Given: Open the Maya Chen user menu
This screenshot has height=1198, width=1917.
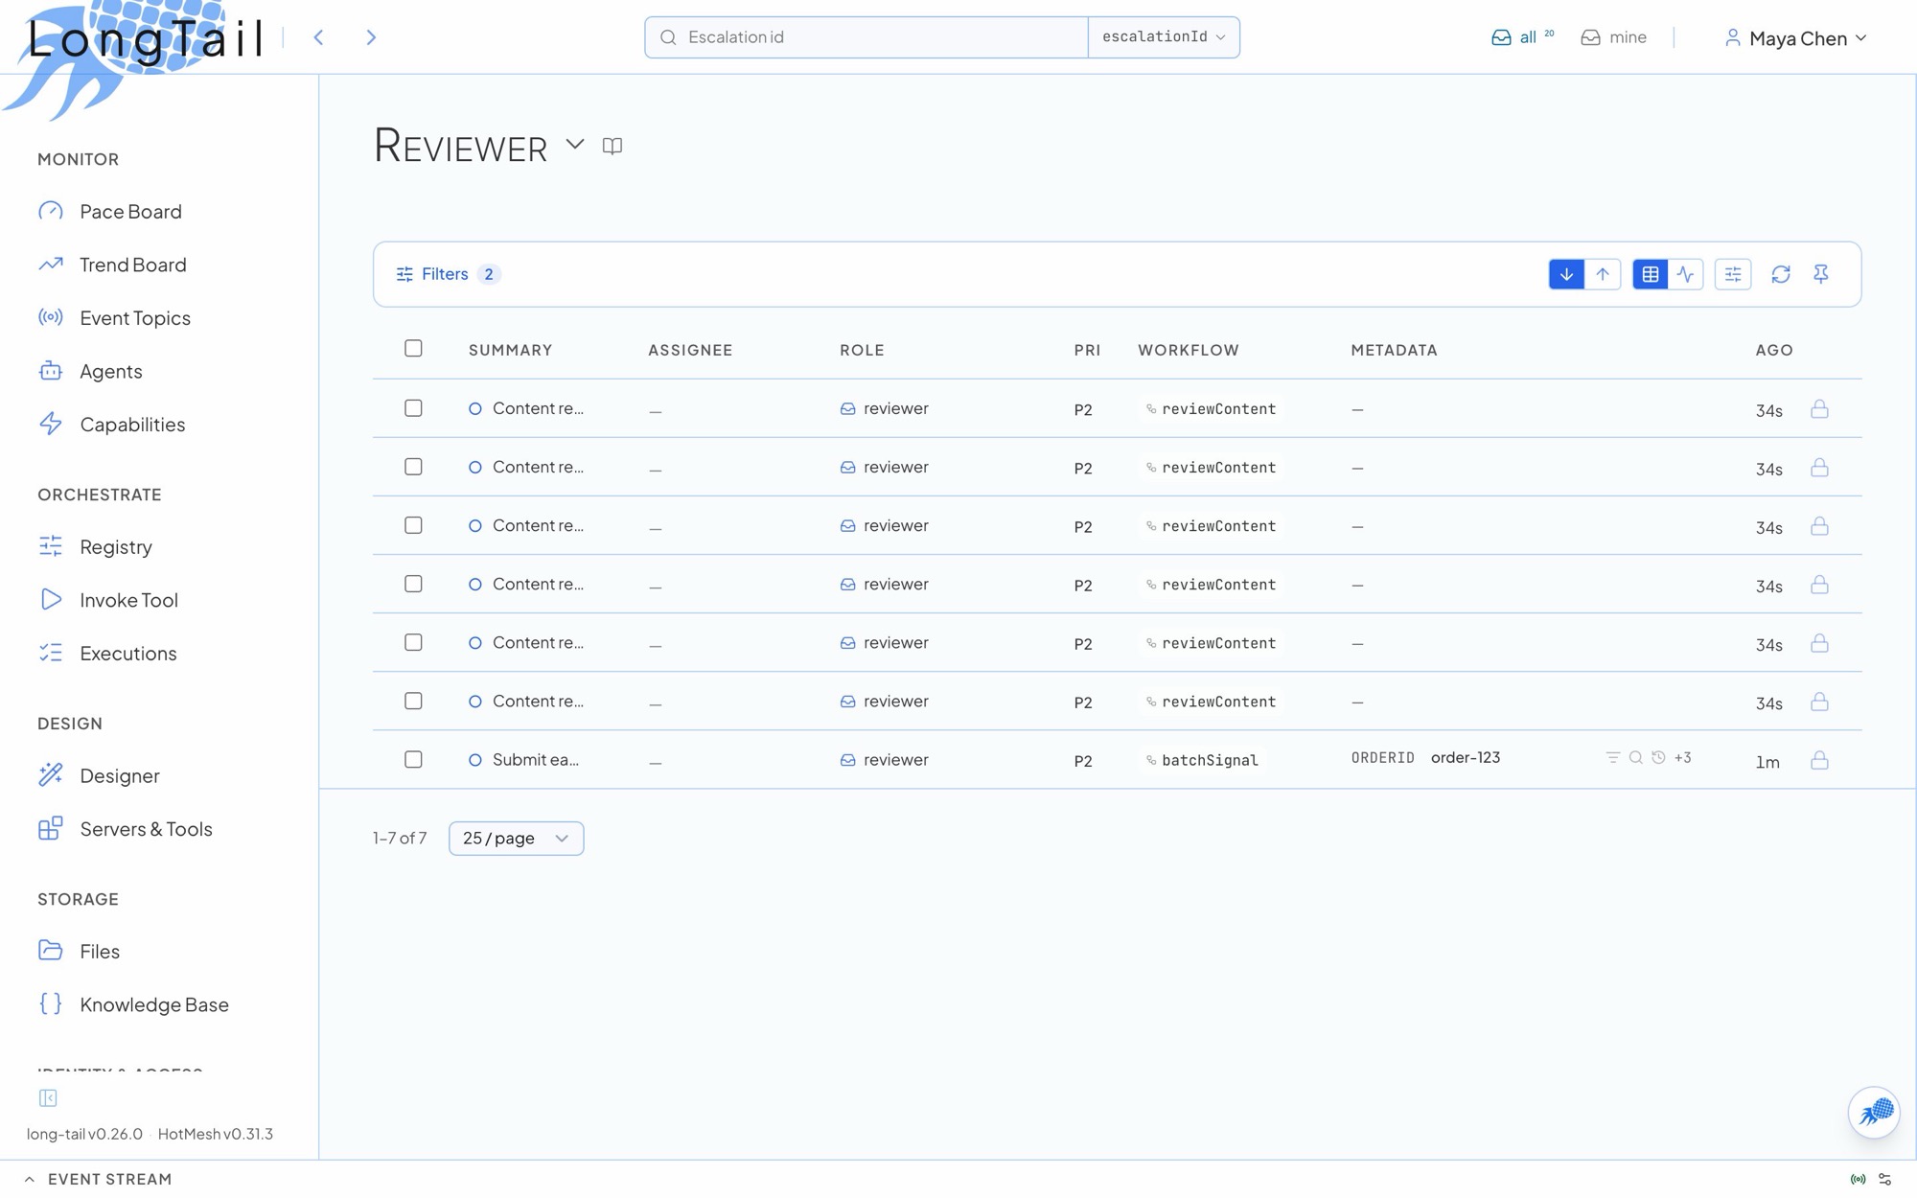Looking at the screenshot, I should pos(1795,38).
